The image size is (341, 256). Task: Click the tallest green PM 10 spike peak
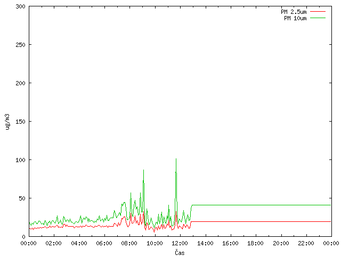point(176,159)
